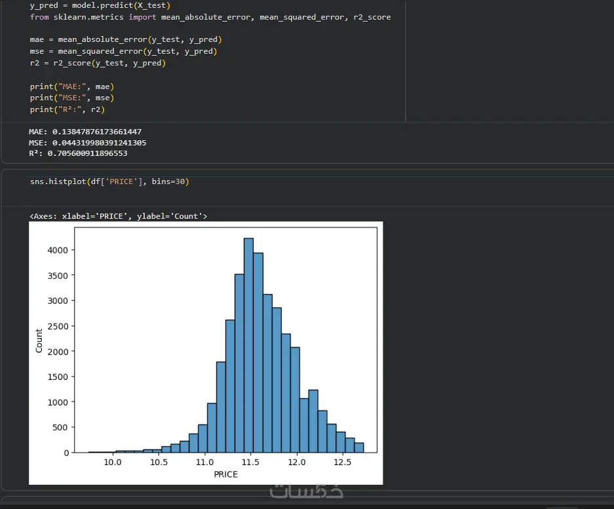The image size is (614, 509).
Task: Click the PRICE x-axis label on chart
Action: (225, 474)
